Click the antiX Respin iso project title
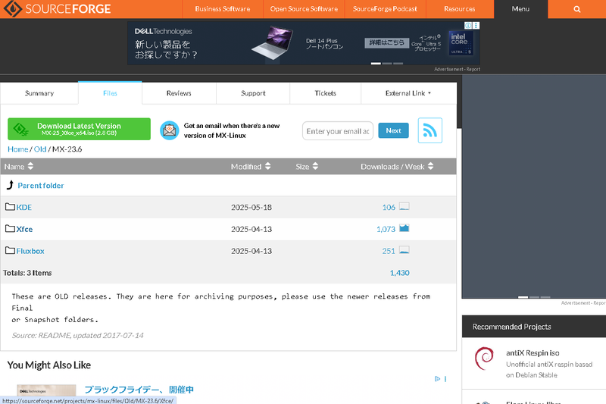Viewport: 606px width, 404px height. (533, 353)
